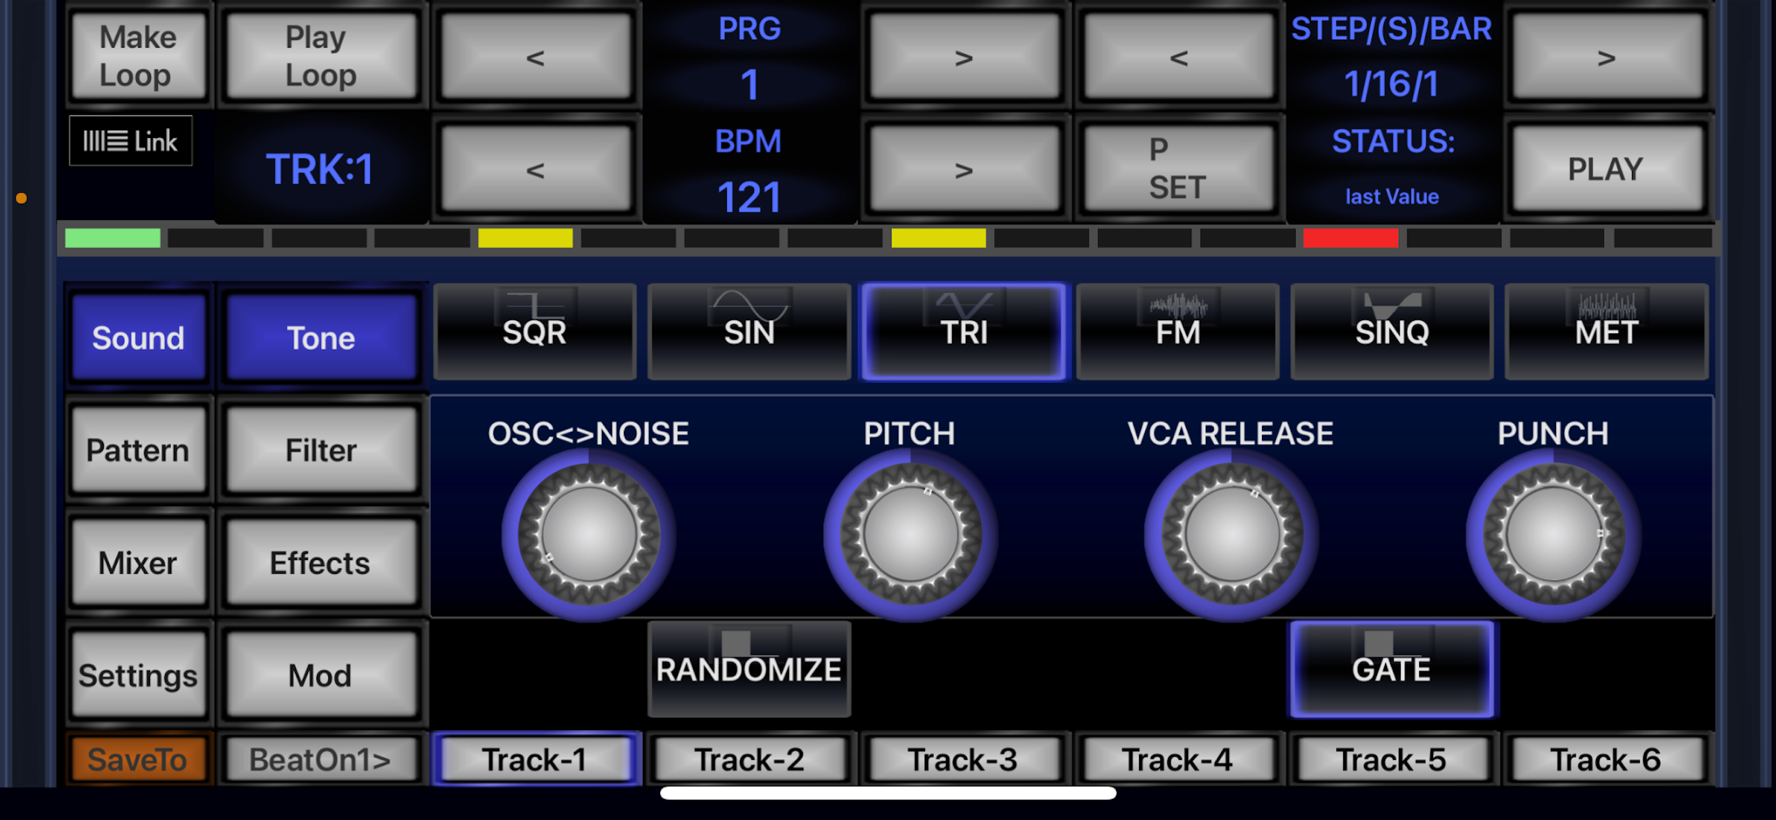Toggle the Tone edit mode
Viewport: 1776px width, 820px height.
[320, 337]
